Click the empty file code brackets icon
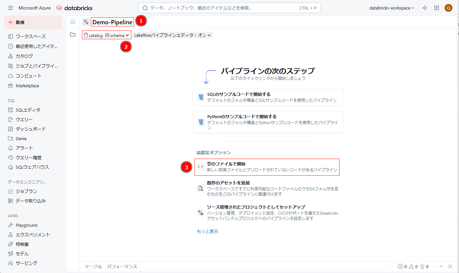The height and width of the screenshot is (273, 459). pyautogui.click(x=201, y=167)
